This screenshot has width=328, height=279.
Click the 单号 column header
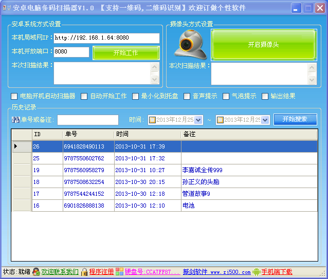(x=88, y=134)
